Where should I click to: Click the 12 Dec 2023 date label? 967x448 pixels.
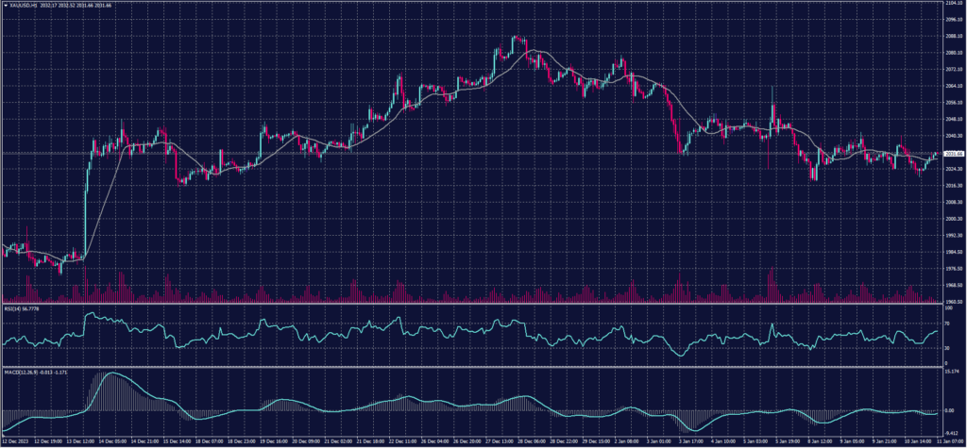pyautogui.click(x=17, y=441)
